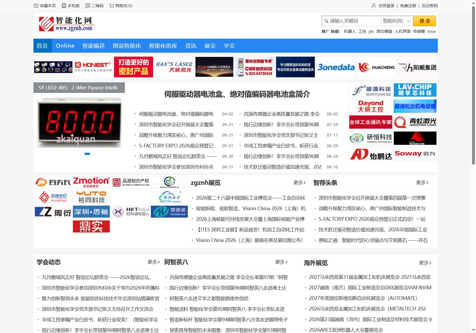Viewport: 476px width, 333px height.
Task: Open the 忘记密码 link
Action: [430, 6]
